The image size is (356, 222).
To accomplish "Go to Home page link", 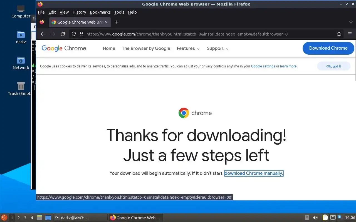I will click(109, 49).
